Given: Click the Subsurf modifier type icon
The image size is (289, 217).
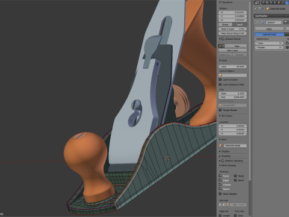Looking at the screenshot, I should (263, 22).
